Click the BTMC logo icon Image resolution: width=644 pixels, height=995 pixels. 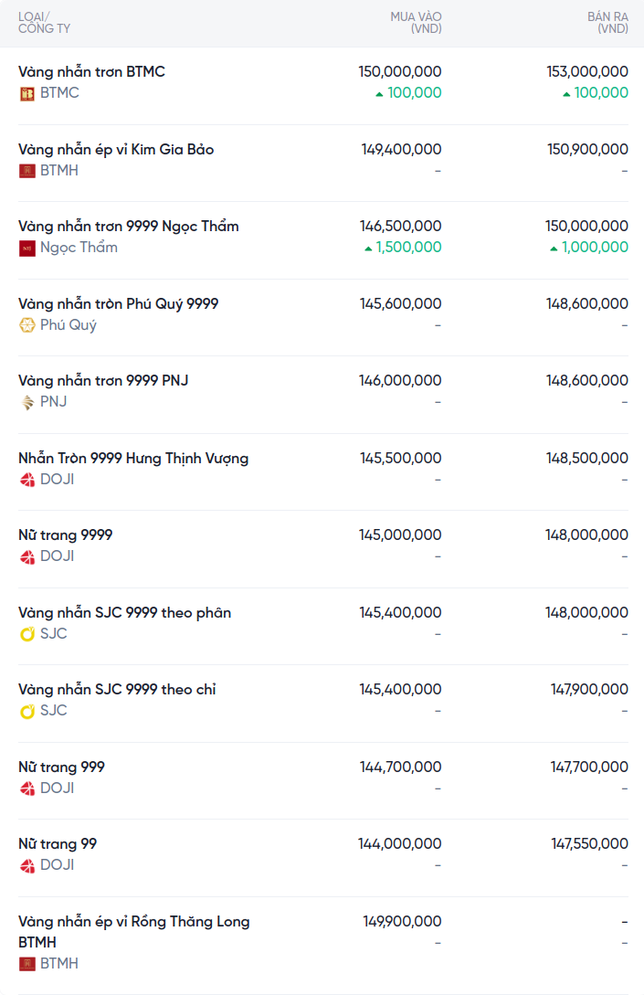[x=27, y=93]
